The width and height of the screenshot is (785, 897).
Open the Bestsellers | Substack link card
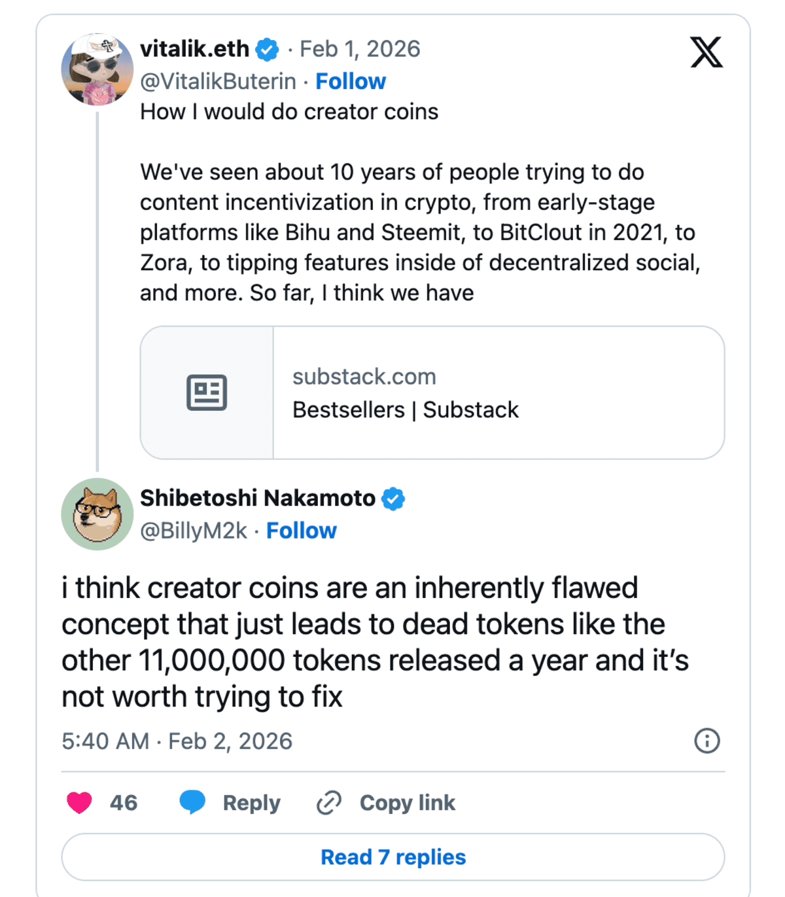(x=432, y=393)
